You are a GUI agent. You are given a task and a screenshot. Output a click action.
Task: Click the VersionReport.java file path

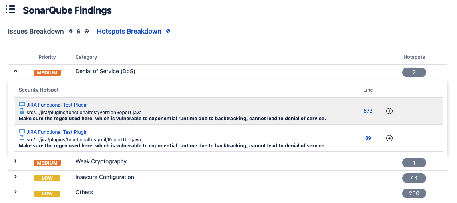(84, 112)
